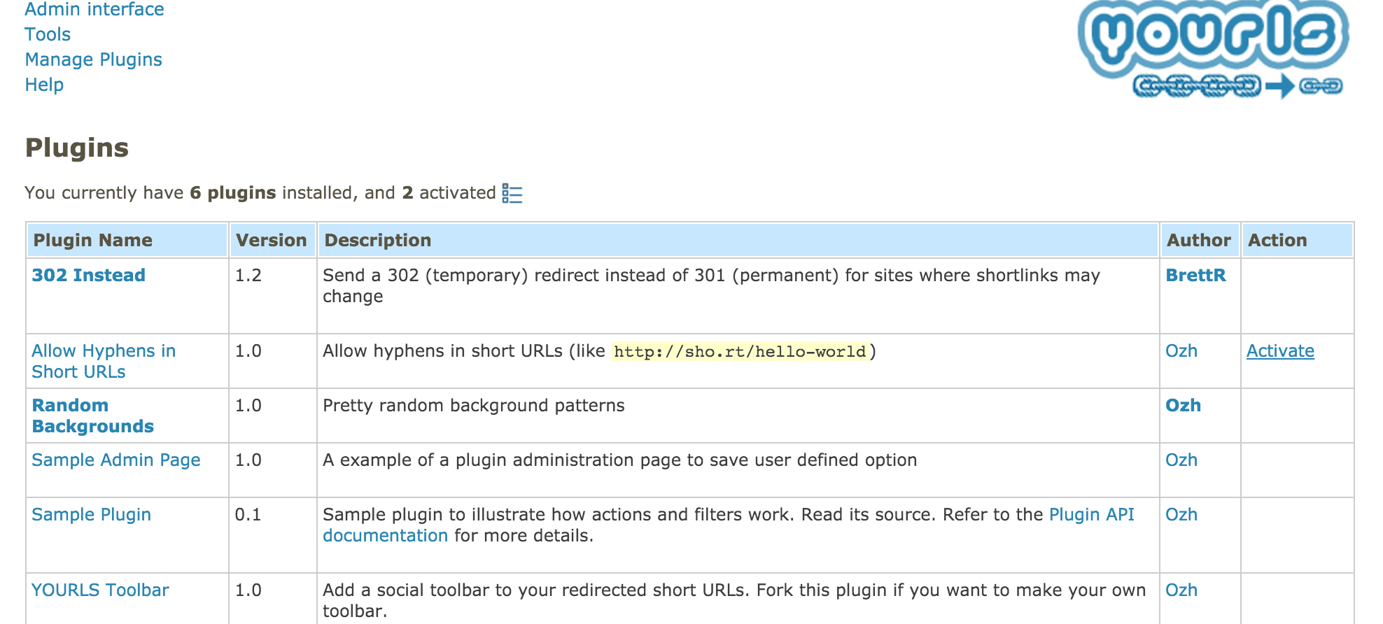Open the Random Backgrounds plugin link
Image resolution: width=1383 pixels, height=624 pixels.
[93, 416]
